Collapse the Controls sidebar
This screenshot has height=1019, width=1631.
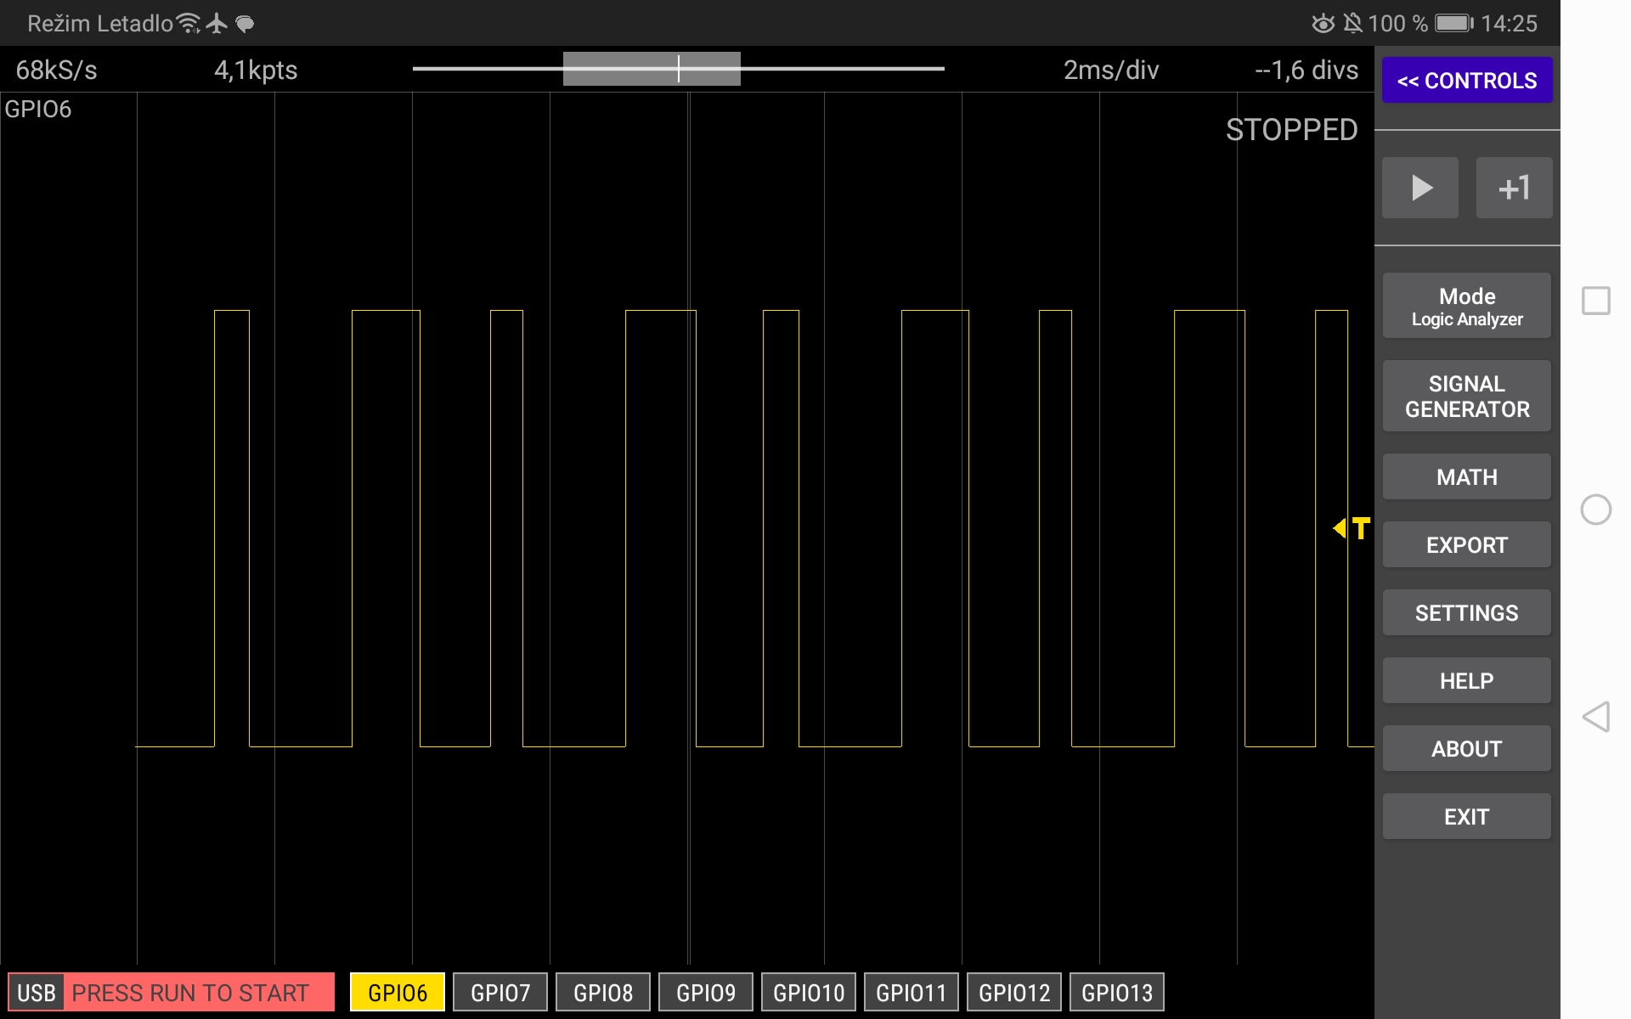(1467, 80)
